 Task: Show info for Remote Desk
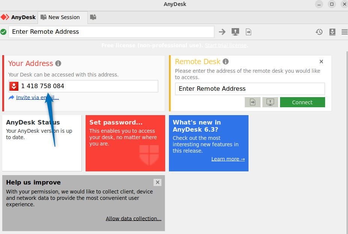tap(226, 61)
